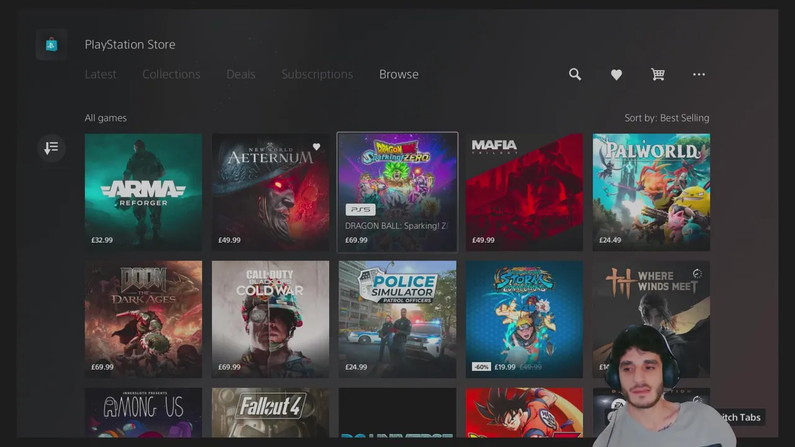Click the PS5 badge on Dragon Ball tile

pos(360,210)
